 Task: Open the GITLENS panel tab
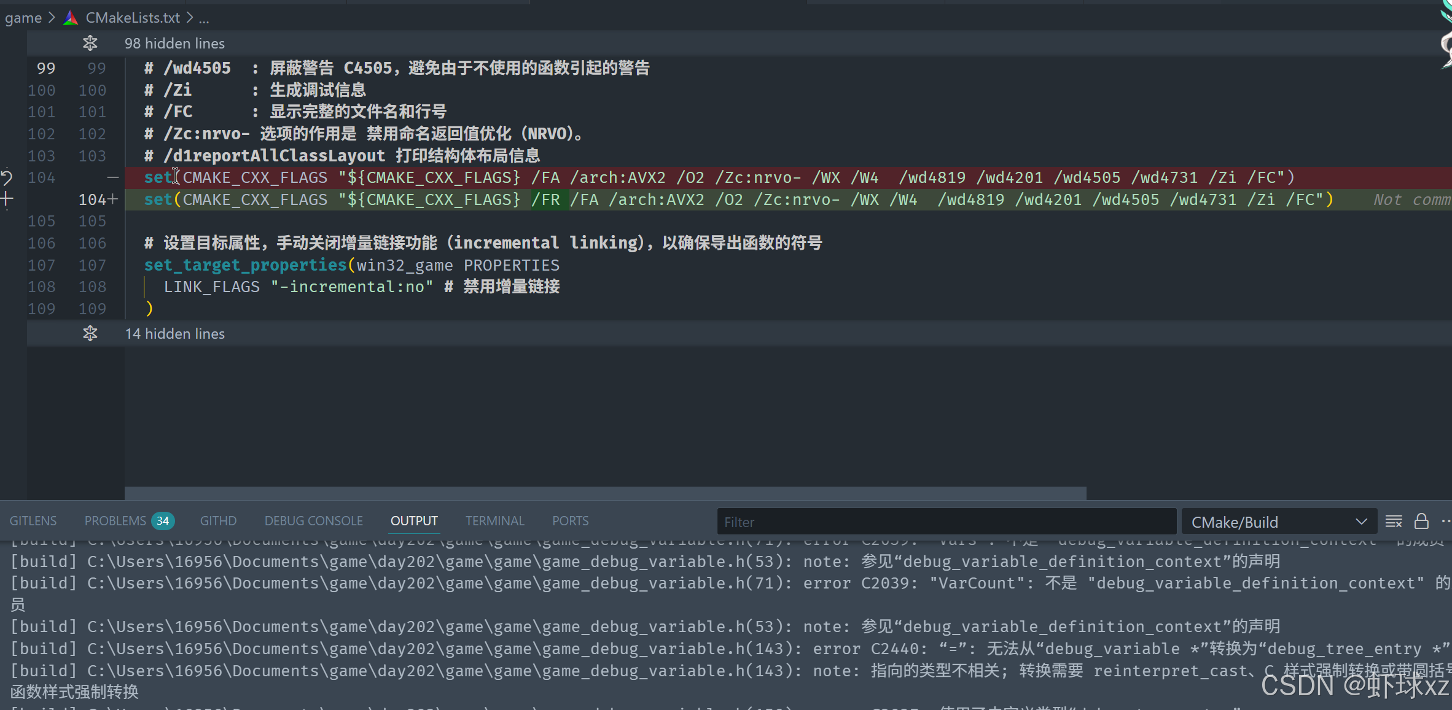(33, 521)
